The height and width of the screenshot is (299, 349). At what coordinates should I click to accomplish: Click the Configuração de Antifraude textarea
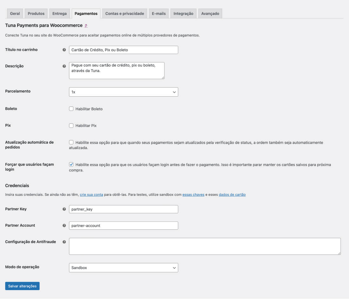pyautogui.click(x=205, y=246)
